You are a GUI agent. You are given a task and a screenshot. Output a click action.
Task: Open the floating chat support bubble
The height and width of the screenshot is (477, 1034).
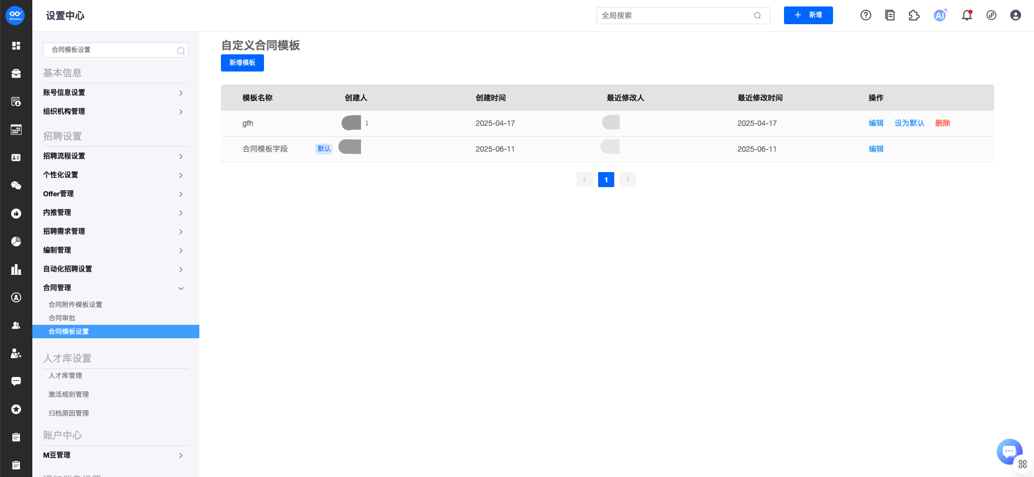click(x=1009, y=451)
